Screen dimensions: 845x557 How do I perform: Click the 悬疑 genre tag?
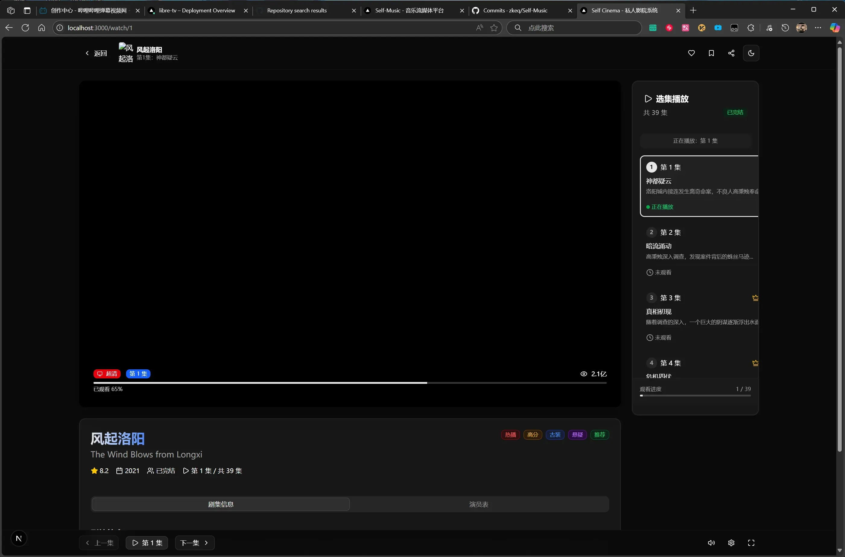(577, 435)
